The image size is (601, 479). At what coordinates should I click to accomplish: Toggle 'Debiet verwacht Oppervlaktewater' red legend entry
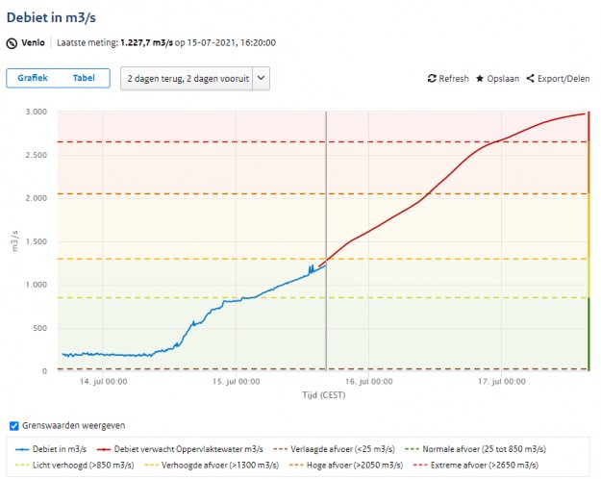click(x=182, y=448)
